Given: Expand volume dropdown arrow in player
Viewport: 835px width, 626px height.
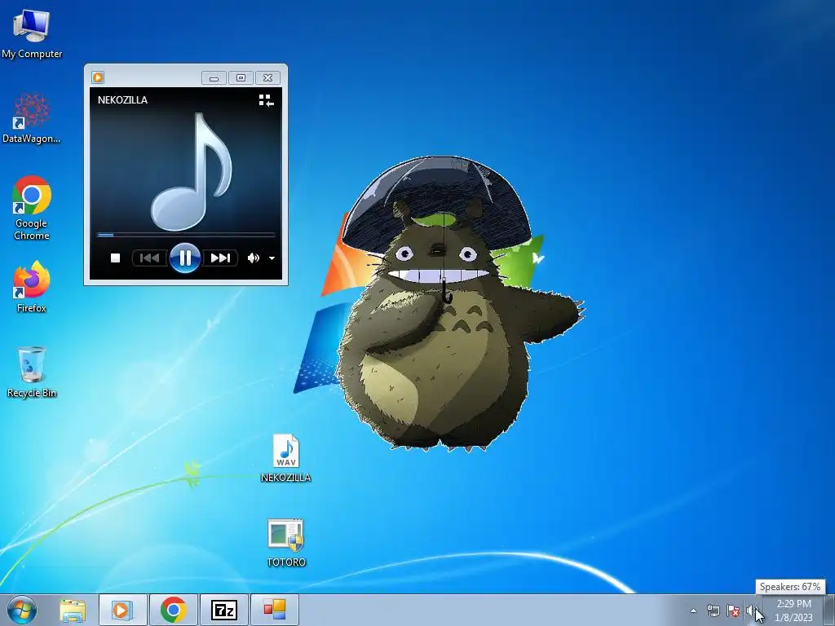Looking at the screenshot, I should coord(272,258).
